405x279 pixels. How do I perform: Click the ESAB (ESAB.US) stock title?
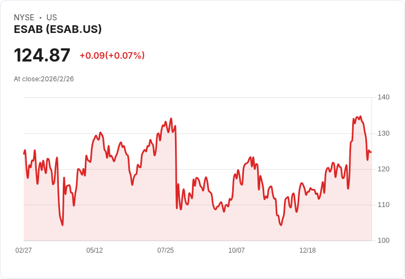(58, 29)
